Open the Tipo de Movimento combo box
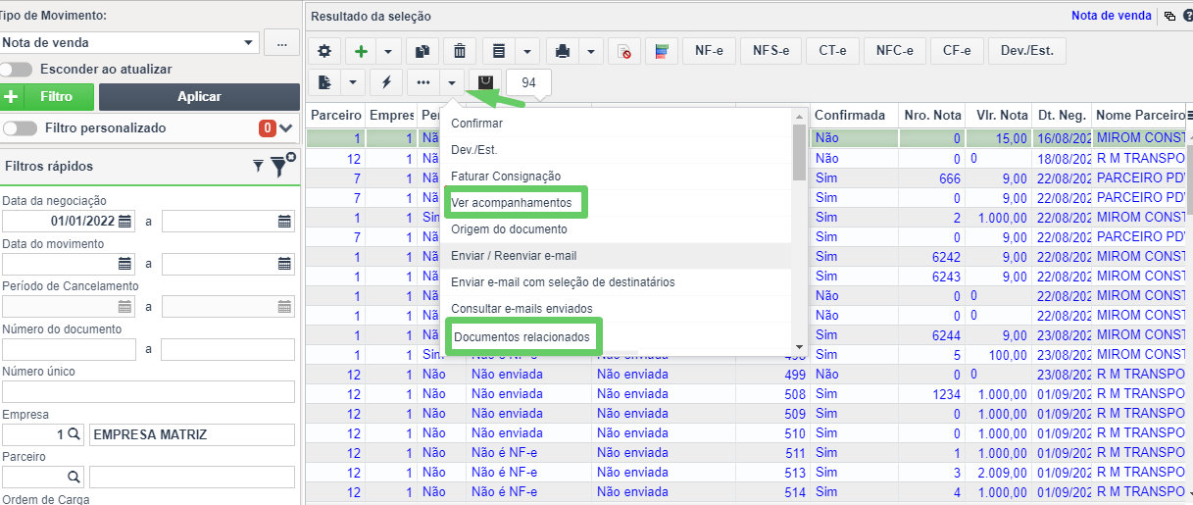 point(129,43)
